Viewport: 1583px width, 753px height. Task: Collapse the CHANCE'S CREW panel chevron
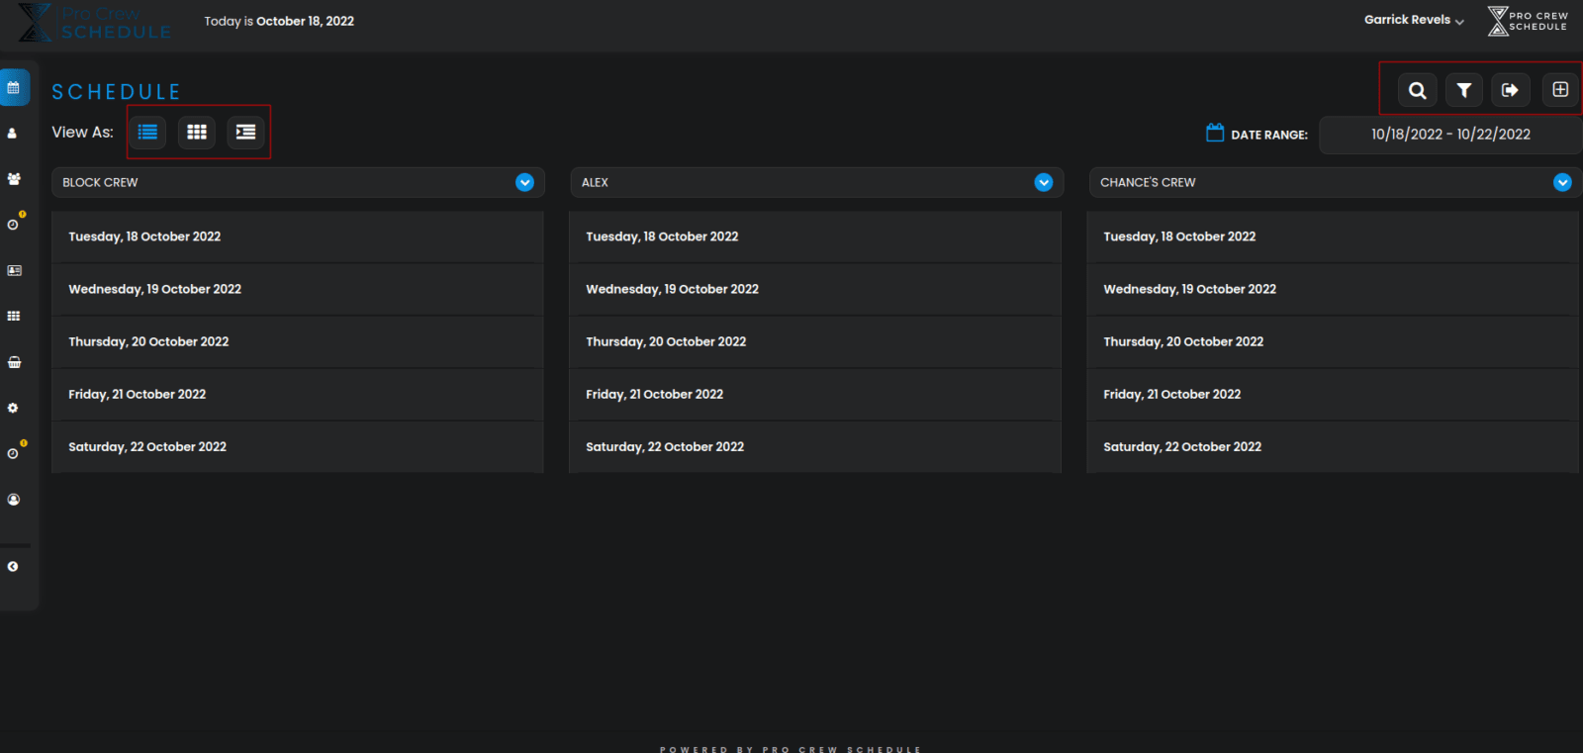[1562, 182]
